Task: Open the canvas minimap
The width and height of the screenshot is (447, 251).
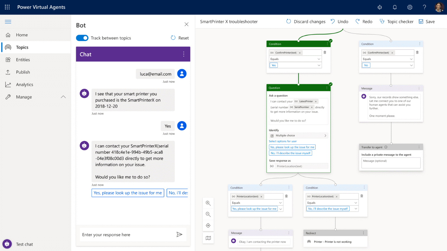Action: (208, 238)
